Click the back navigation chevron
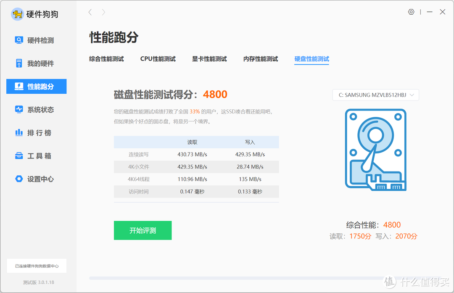Screen dimensions: 454x293 tap(90, 12)
